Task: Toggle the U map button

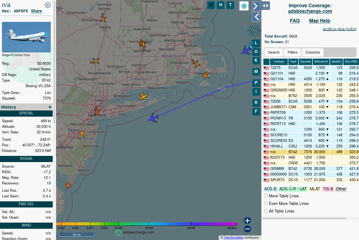Action: pyautogui.click(x=211, y=5)
